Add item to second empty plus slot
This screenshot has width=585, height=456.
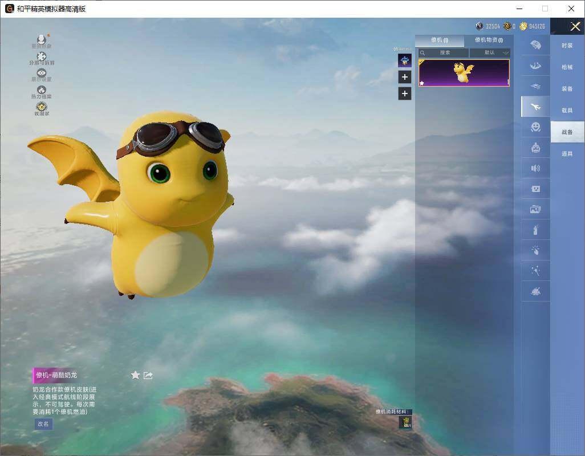(x=405, y=93)
